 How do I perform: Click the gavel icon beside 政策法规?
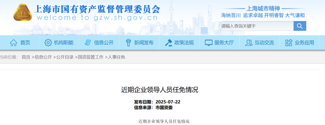[x=169, y=43]
